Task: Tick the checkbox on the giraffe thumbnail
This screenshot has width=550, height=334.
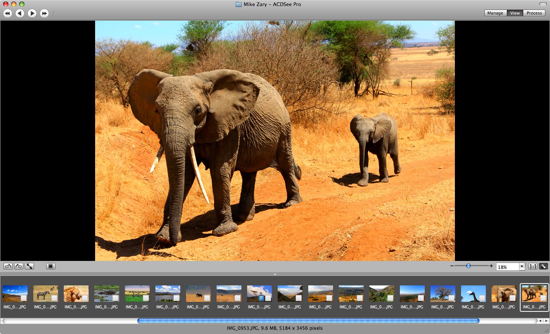Action: coord(482,298)
